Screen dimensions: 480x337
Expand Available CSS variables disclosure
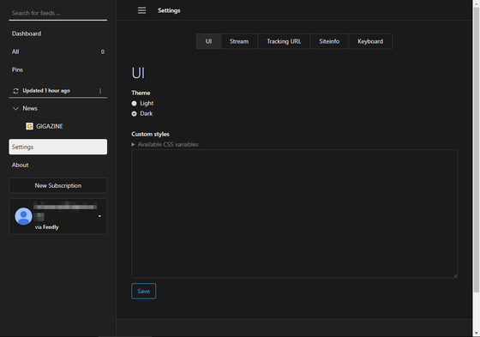click(x=133, y=144)
